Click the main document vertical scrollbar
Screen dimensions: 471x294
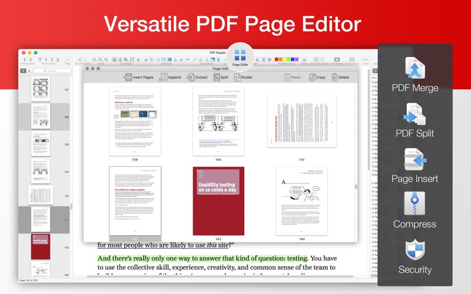coord(369,120)
